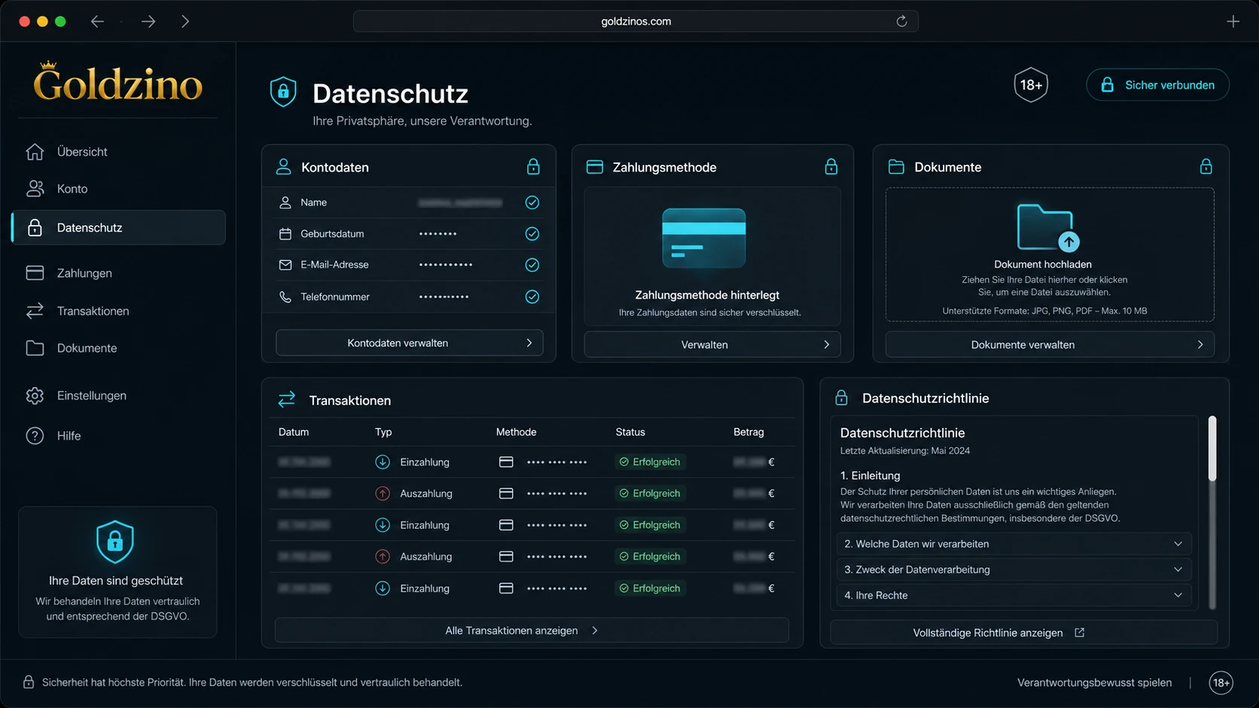
Task: Expand '3. Zweck der Datenverarbeitung' section
Action: pyautogui.click(x=1014, y=570)
